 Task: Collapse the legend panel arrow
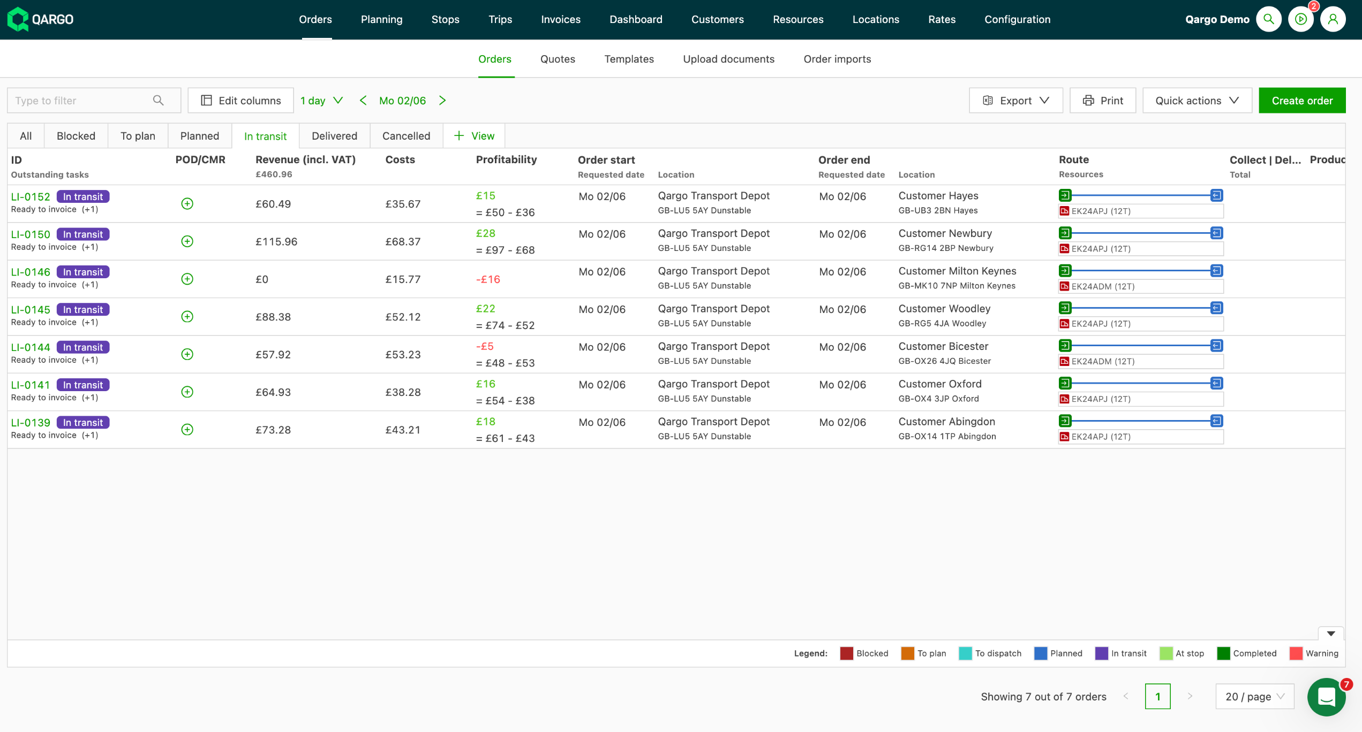click(1331, 634)
